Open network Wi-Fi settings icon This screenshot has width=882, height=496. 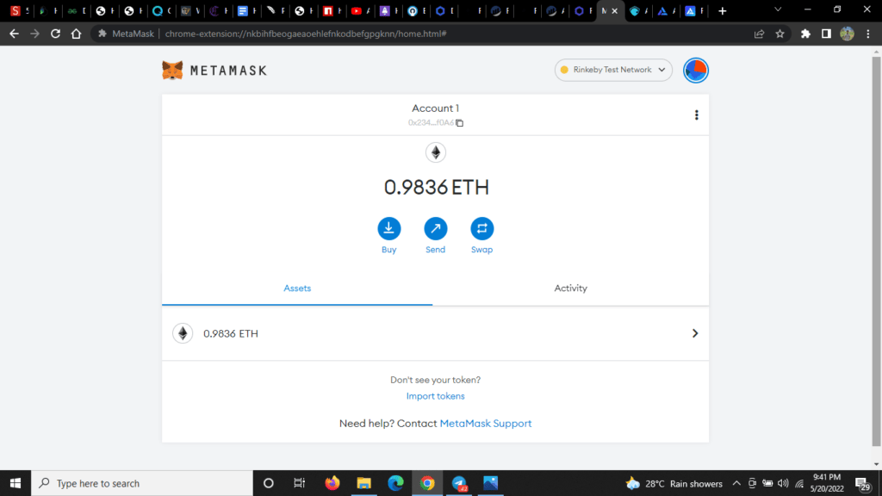[799, 484]
